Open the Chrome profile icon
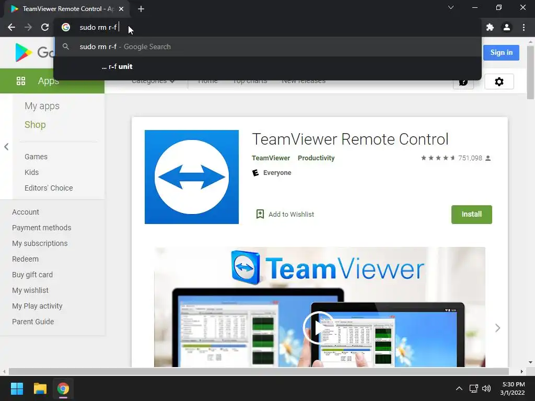535x401 pixels. coord(507,27)
